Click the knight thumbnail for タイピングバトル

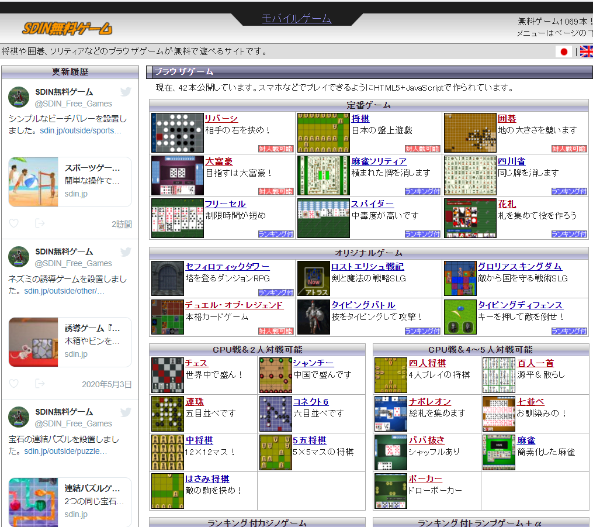(x=314, y=317)
